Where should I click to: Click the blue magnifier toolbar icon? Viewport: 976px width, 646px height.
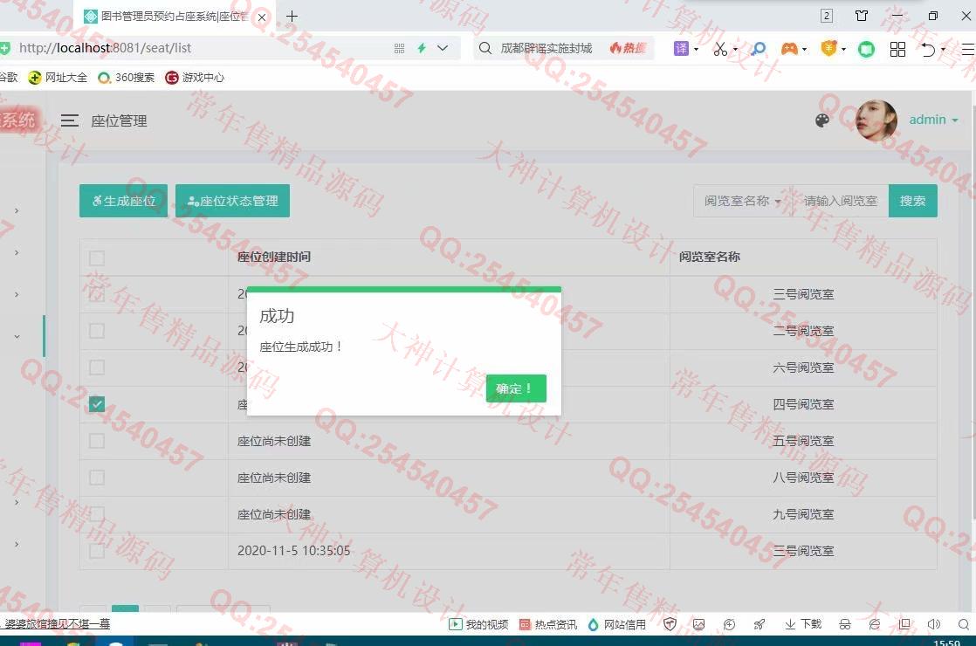[x=759, y=49]
